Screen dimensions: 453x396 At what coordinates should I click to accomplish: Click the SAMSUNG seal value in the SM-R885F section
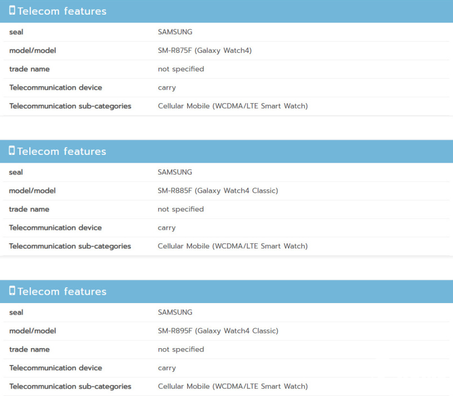tap(175, 172)
